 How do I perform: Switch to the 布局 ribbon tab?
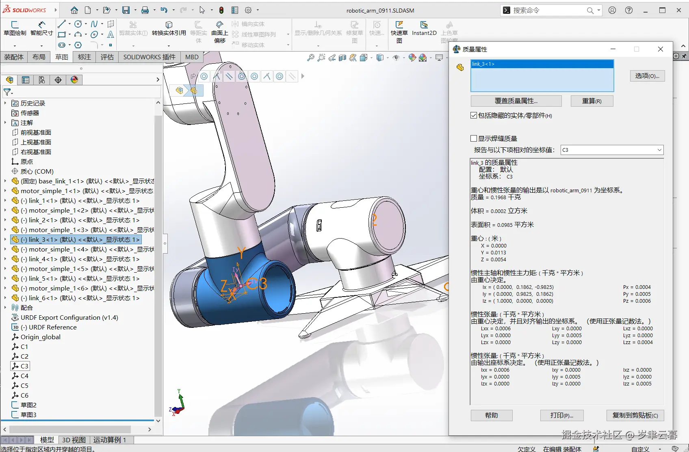pyautogui.click(x=39, y=57)
